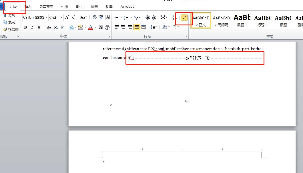
Task: Open the Calibri font name dropdown
Action: (46, 18)
